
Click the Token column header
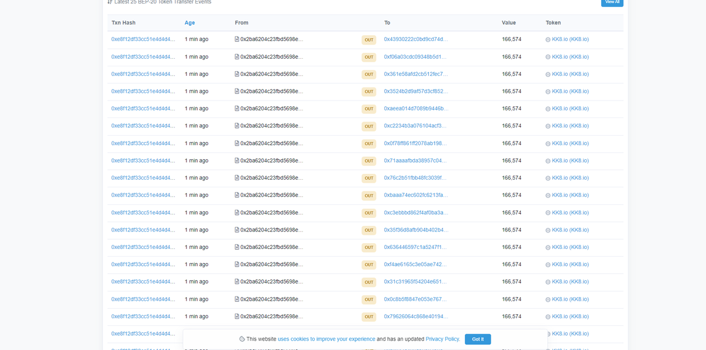(553, 23)
